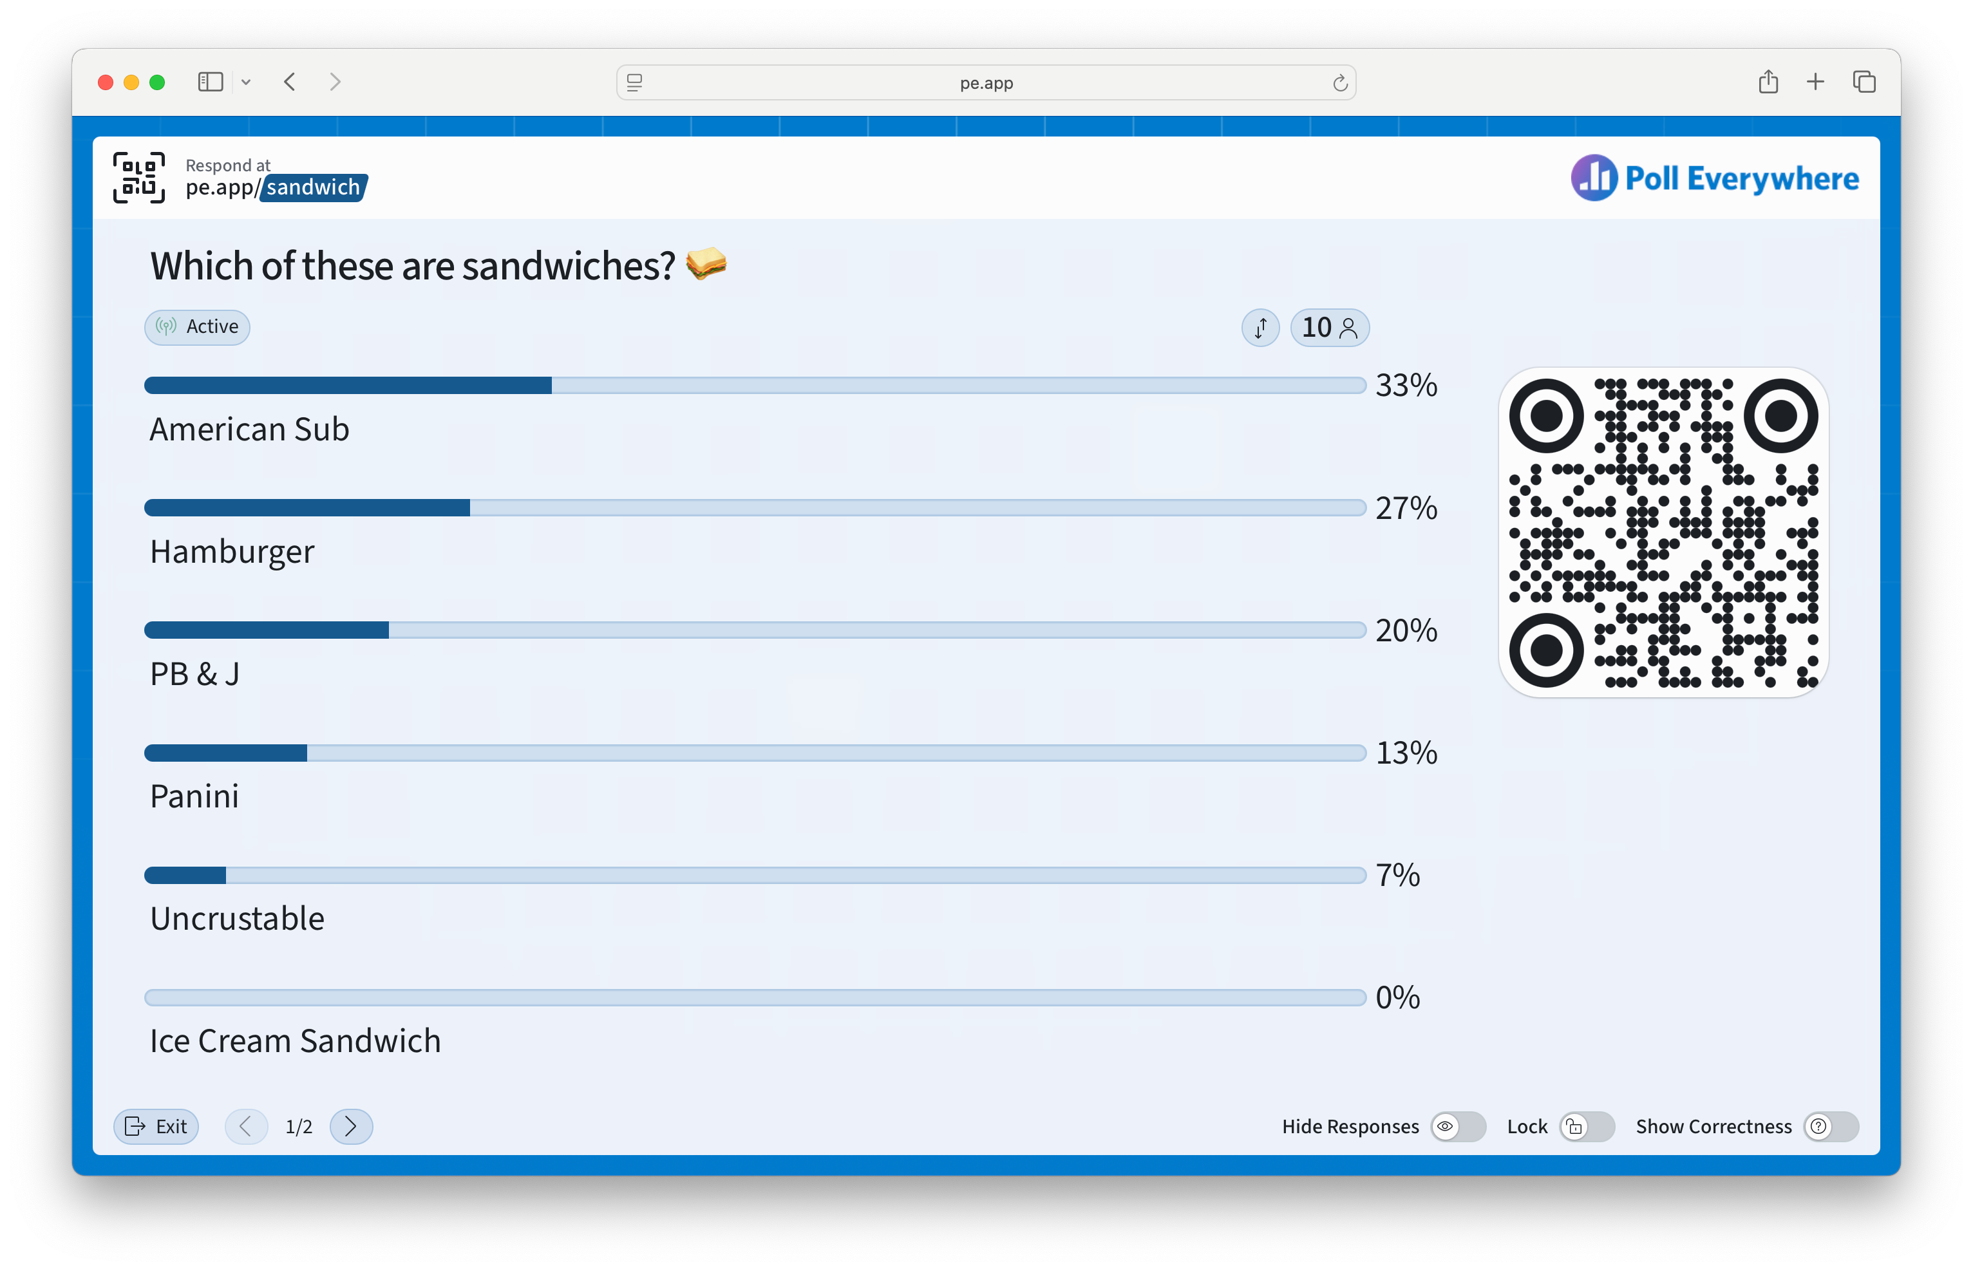Click the participant count showing 10
This screenshot has width=1973, height=1271.
[1329, 327]
